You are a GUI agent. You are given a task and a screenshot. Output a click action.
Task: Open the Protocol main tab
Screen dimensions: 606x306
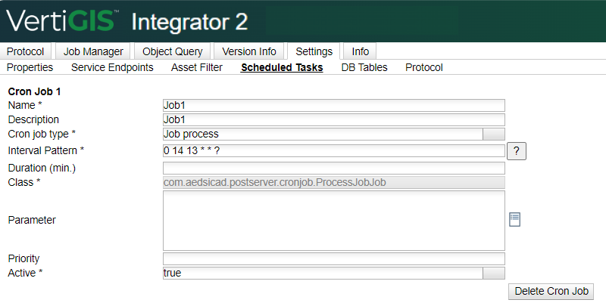pyautogui.click(x=25, y=51)
